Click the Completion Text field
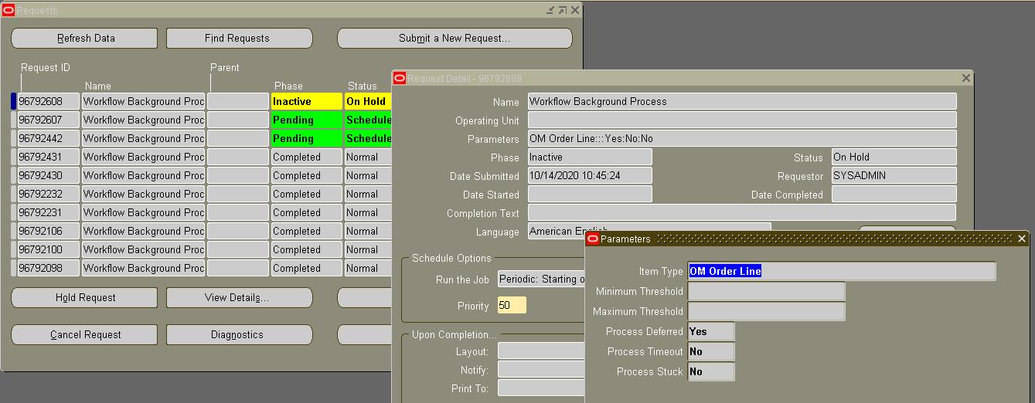Screen dimensions: 1035x403 pos(742,212)
